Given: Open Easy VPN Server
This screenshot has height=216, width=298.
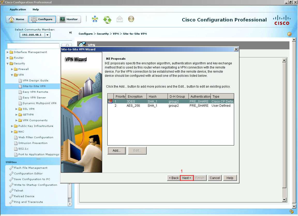Looking at the screenshot, I should coord(34,98).
